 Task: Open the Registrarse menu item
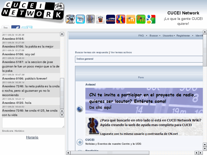pyautogui.click(x=183, y=36)
